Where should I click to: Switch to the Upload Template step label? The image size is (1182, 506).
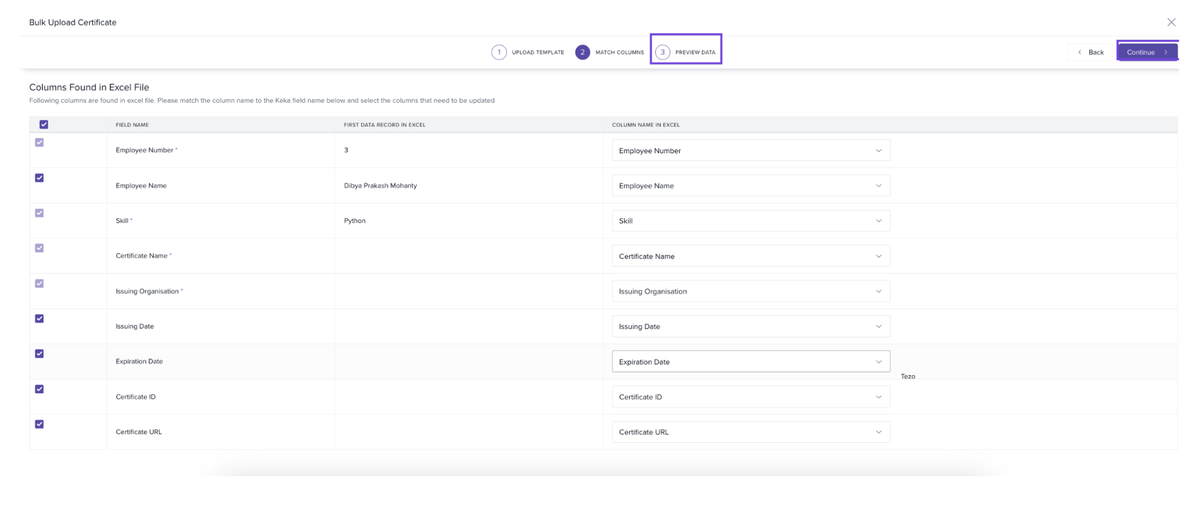point(537,52)
